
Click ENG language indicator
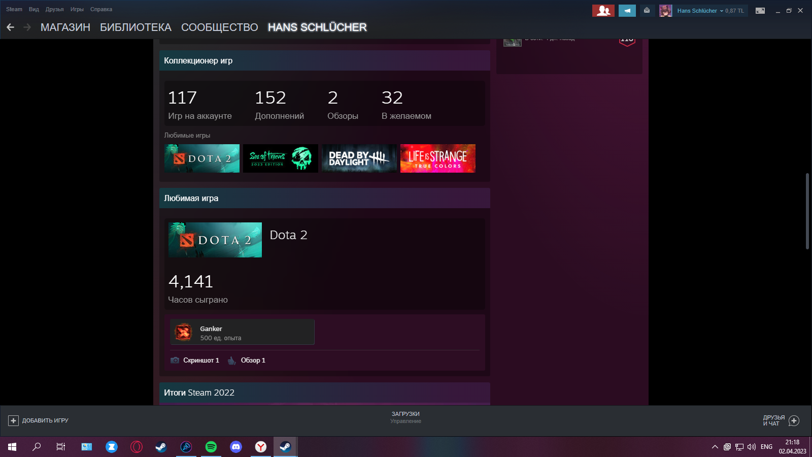(766, 447)
